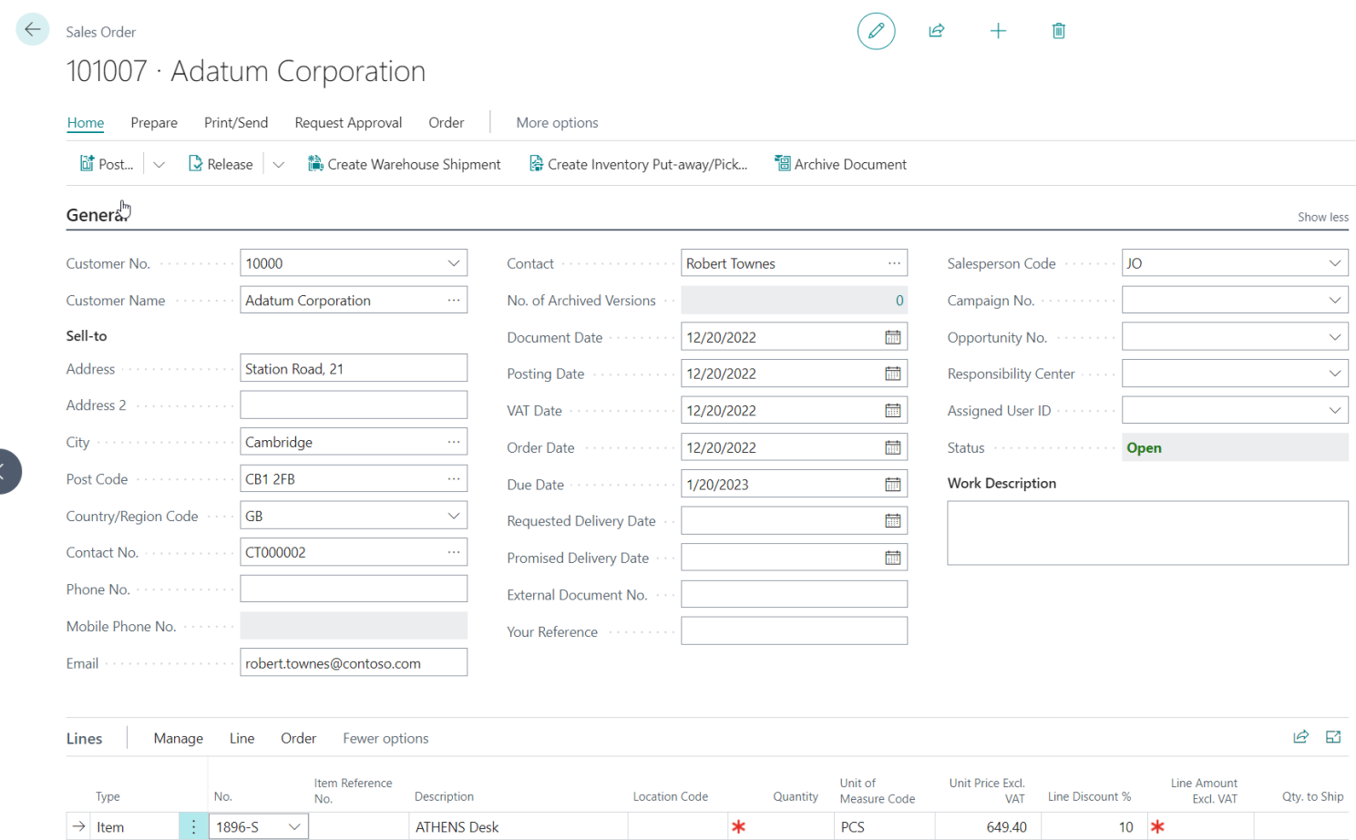Screen dimensions: 1356x840
Task: Click the Release action
Action: tap(221, 164)
